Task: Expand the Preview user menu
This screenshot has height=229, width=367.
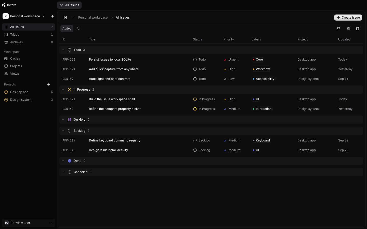Action: [29, 223]
